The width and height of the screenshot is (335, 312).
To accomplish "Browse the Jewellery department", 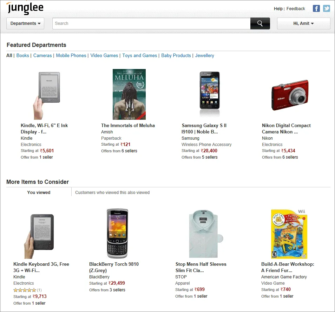I will 205,55.
